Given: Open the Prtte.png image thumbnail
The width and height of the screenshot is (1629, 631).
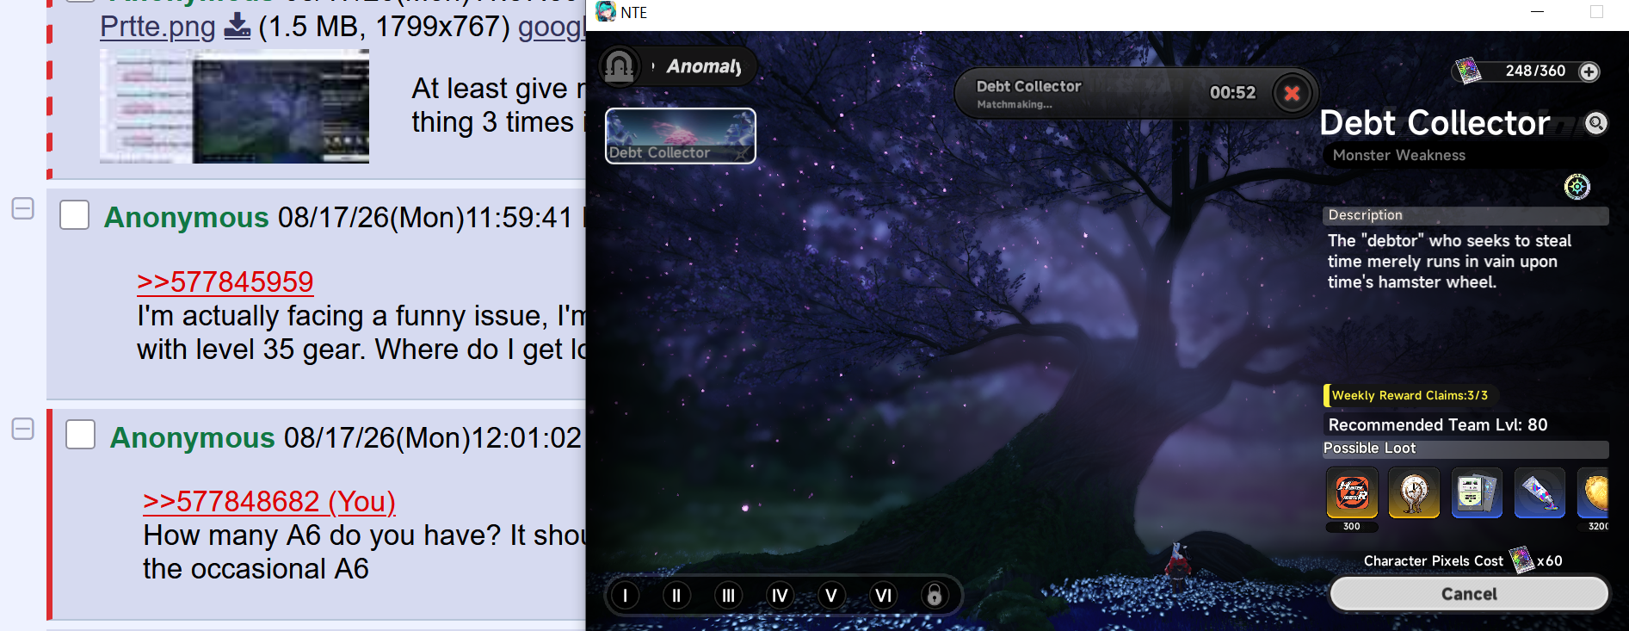Looking at the screenshot, I should click(x=234, y=106).
